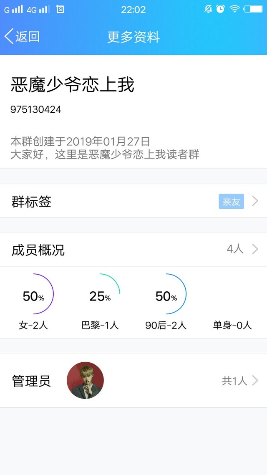Expand the 4人 member count chevron
The image size is (267, 475).
click(255, 249)
